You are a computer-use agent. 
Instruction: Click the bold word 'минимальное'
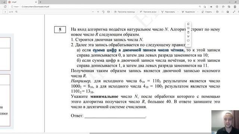click(104, 96)
